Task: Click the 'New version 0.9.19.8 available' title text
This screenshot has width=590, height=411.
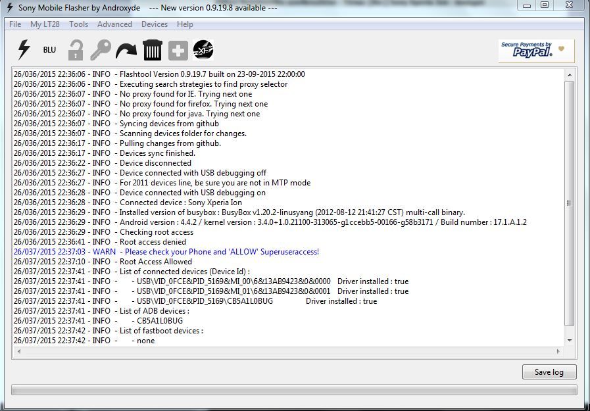Action: click(x=213, y=8)
